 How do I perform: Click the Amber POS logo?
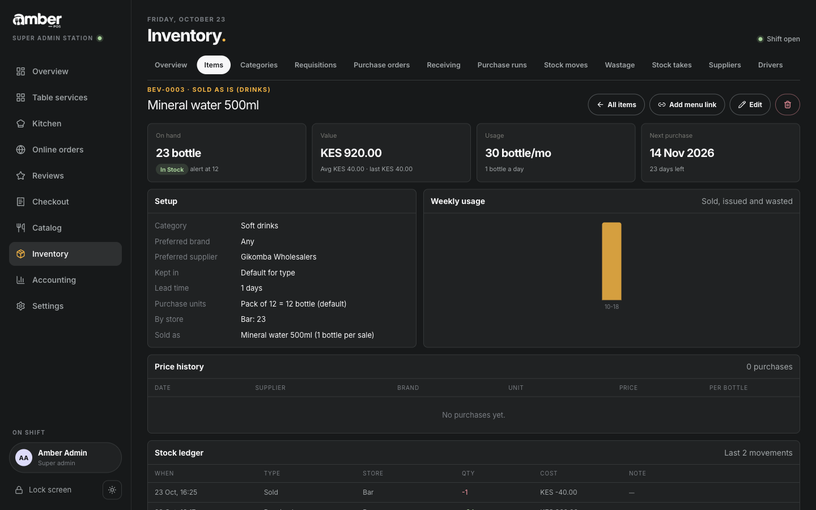[37, 20]
